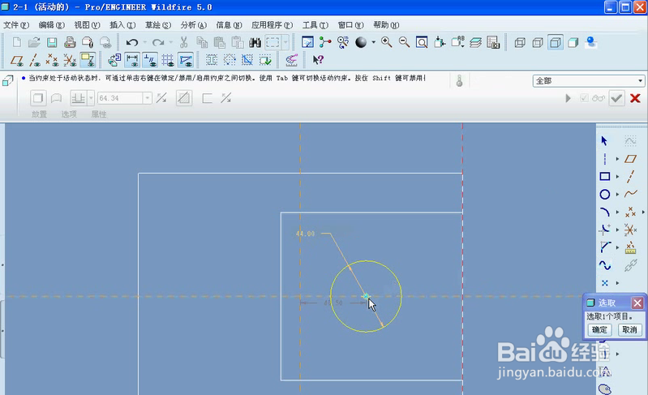Zoom out with magnifier minus icon

pyautogui.click(x=404, y=42)
